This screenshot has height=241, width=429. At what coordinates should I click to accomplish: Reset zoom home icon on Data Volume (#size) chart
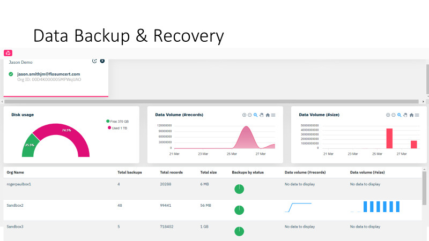pos(411,115)
